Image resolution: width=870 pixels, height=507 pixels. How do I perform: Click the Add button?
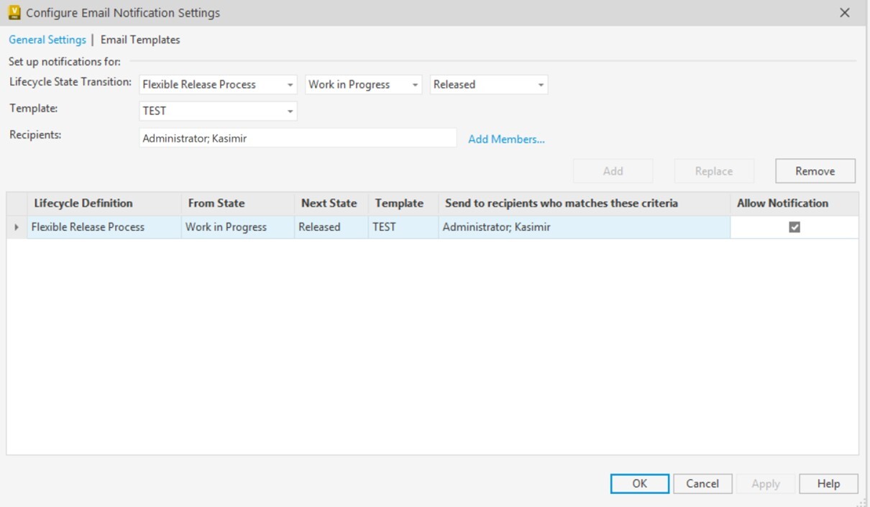point(613,171)
